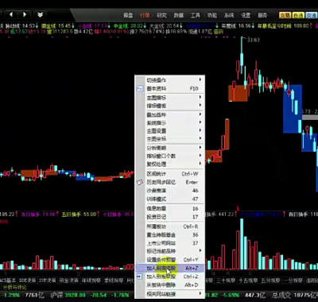
Task: Click highlighted 加入到自选股 Alt+Z entry
Action: pos(170,268)
